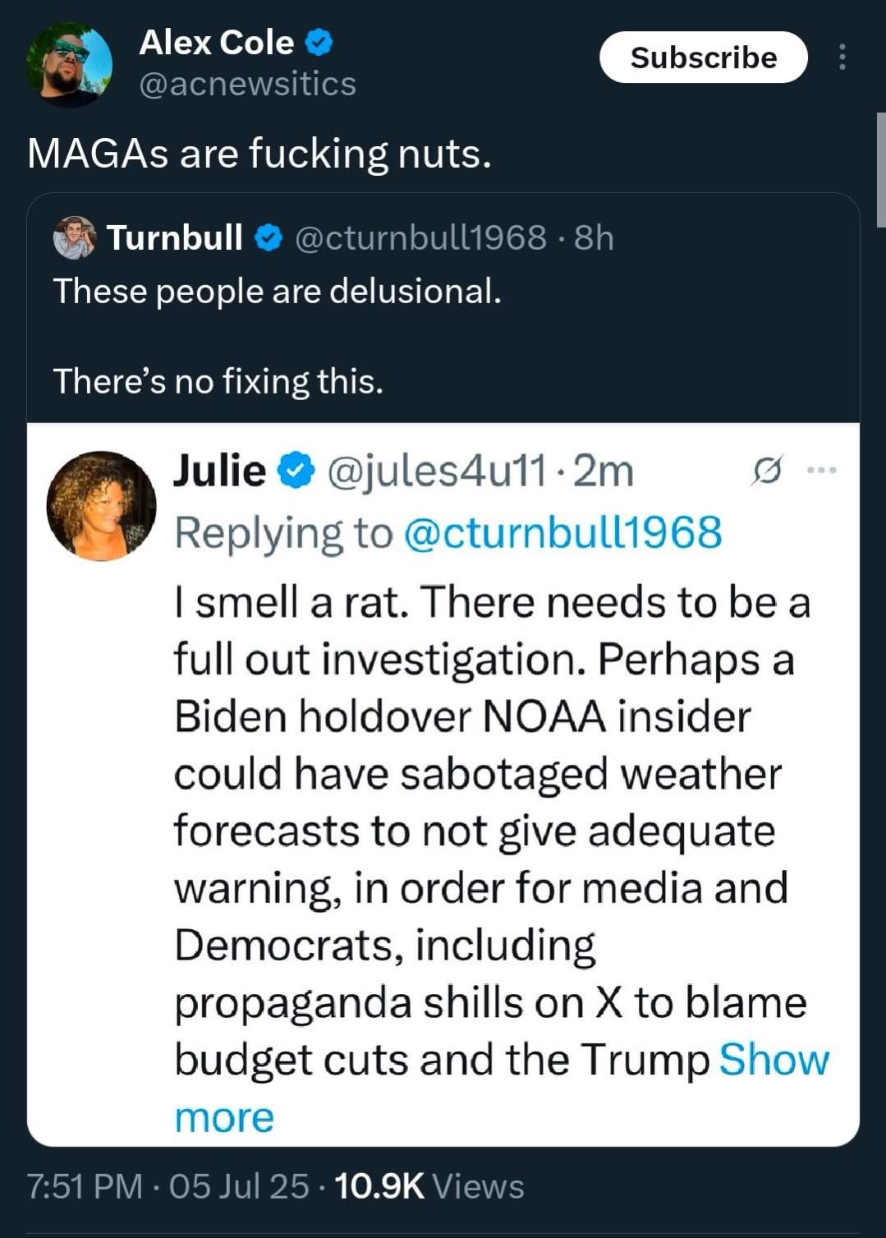
Task: Open the @jules4u11 handle
Action: (436, 472)
